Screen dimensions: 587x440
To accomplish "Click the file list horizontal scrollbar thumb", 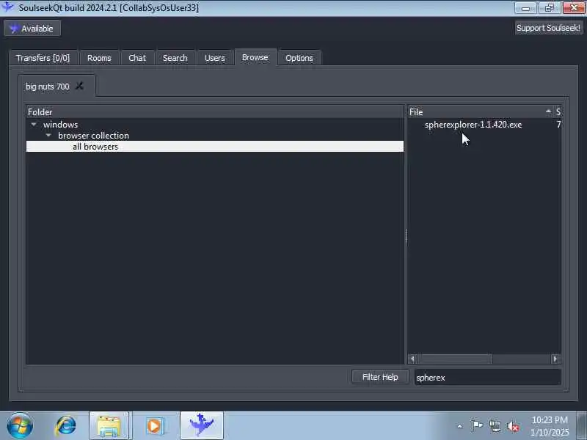I will [455, 359].
